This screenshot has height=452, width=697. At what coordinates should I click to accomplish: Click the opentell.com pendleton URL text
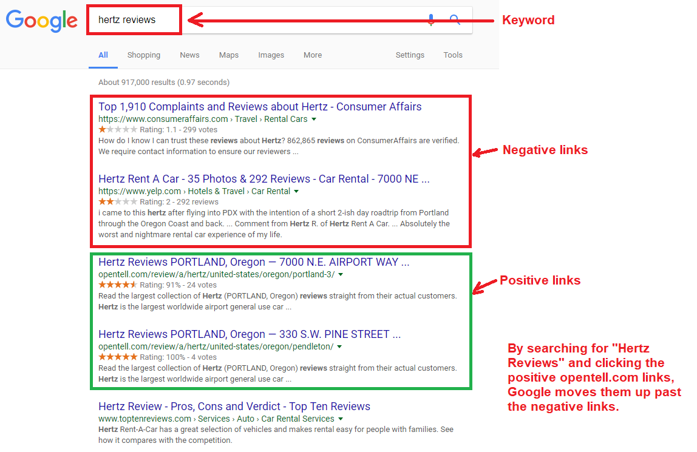[x=216, y=347]
